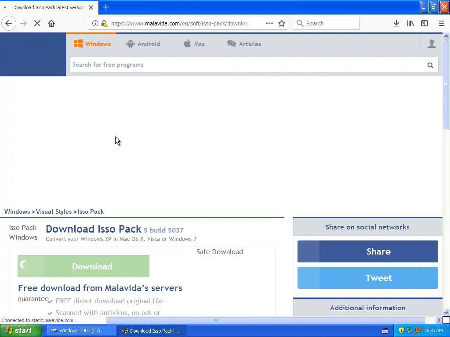Close the Download Isso Pack tab
450x337 pixels.
point(91,7)
